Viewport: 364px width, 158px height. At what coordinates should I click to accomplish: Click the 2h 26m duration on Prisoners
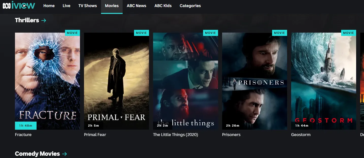pyautogui.click(x=233, y=126)
